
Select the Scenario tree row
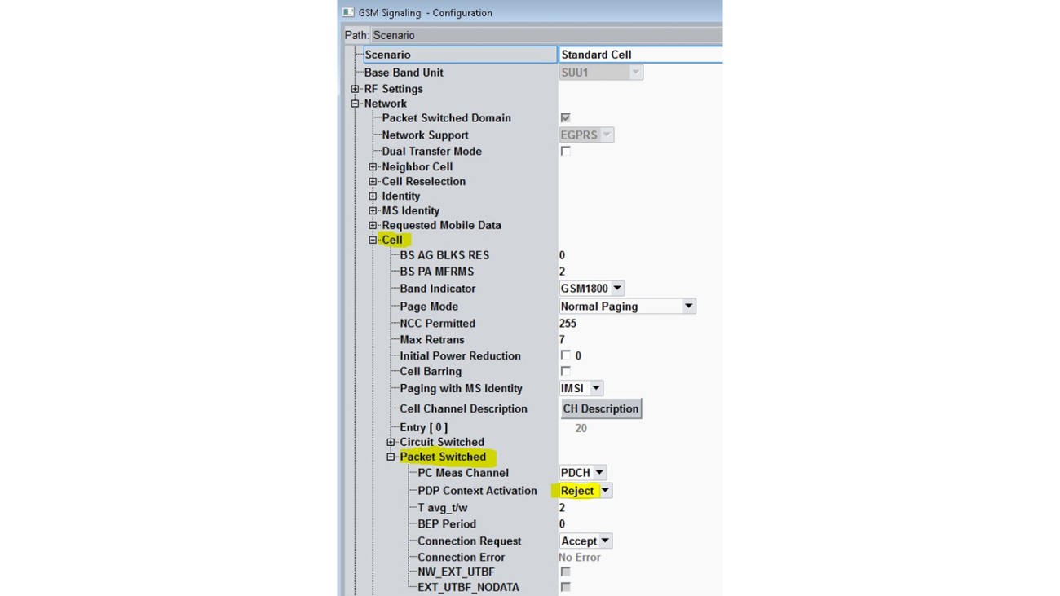(x=460, y=55)
